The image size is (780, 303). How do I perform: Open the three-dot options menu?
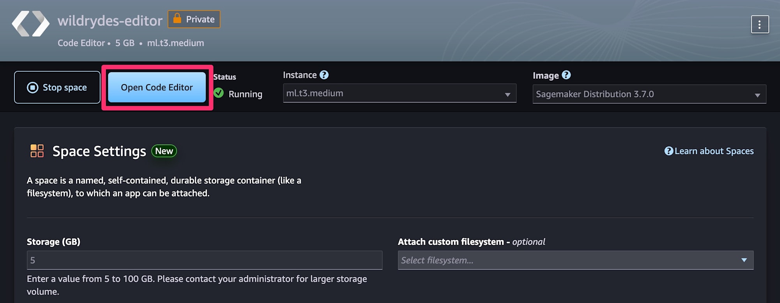[x=759, y=25]
